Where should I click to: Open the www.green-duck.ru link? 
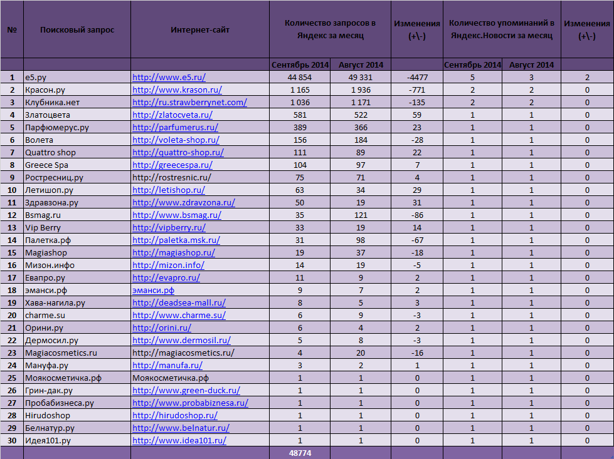click(x=186, y=390)
